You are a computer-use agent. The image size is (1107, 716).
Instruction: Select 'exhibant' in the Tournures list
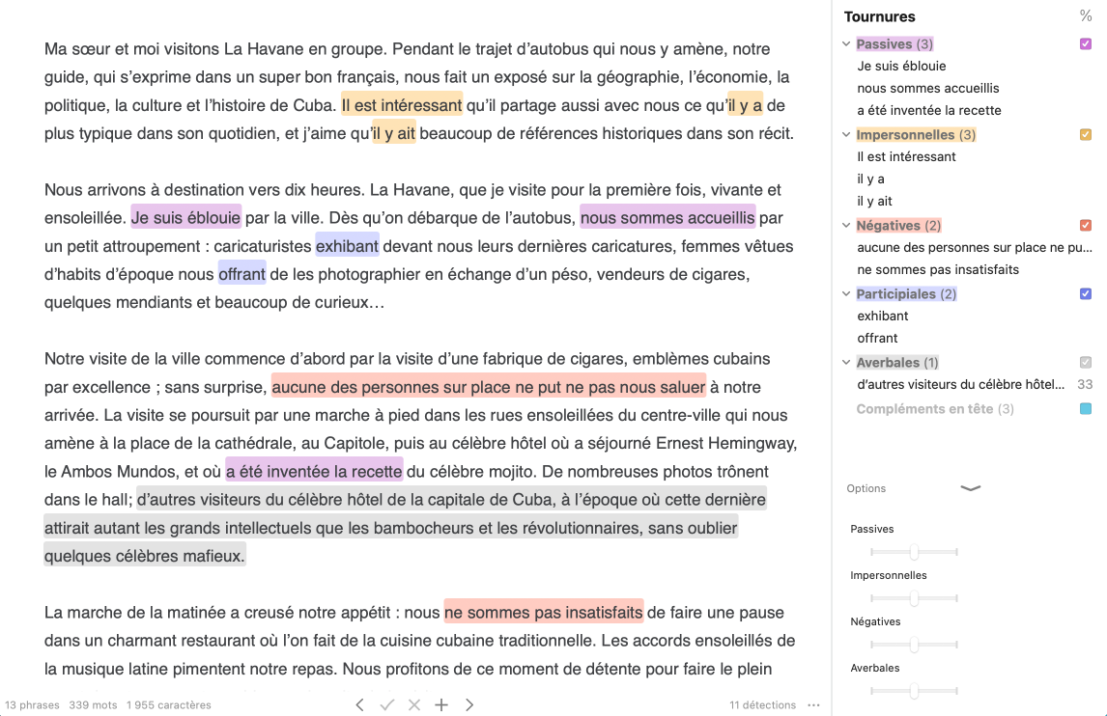point(883,317)
